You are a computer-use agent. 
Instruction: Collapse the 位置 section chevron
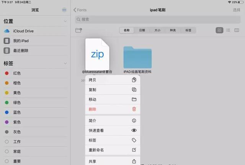point(65,21)
